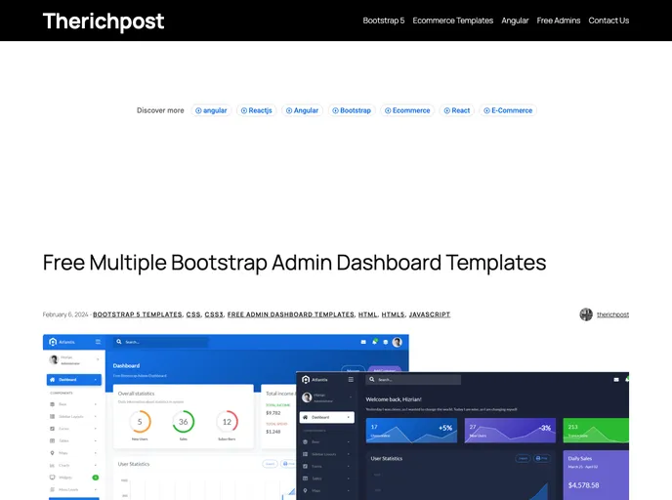Open the Free Admins menu item
672x500 pixels.
(559, 21)
